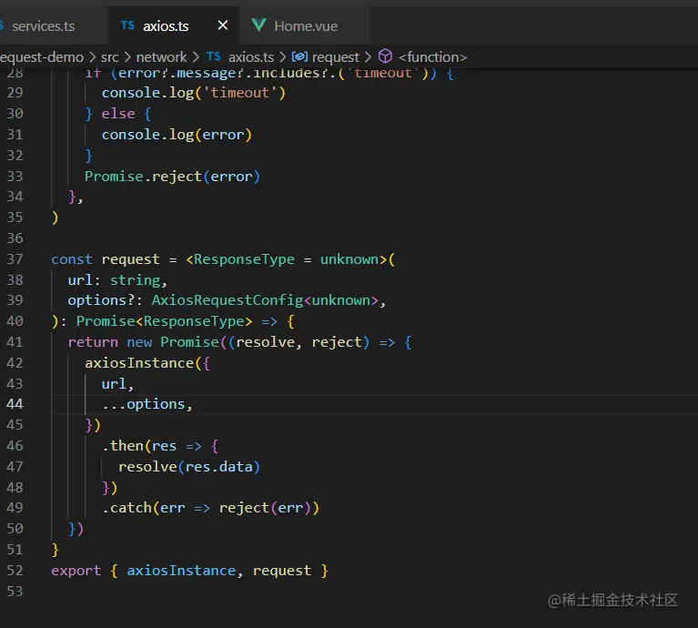Click "resolve(res.data)" on line 47
The width and height of the screenshot is (698, 628).
point(189,467)
